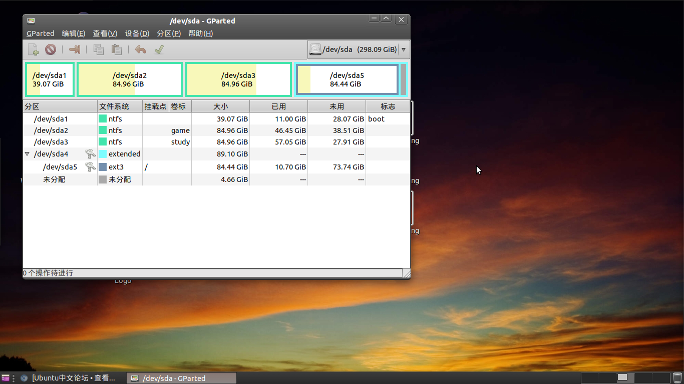This screenshot has width=684, height=384.
Task: Select /dev/sda5 block in disk map
Action: click(347, 79)
